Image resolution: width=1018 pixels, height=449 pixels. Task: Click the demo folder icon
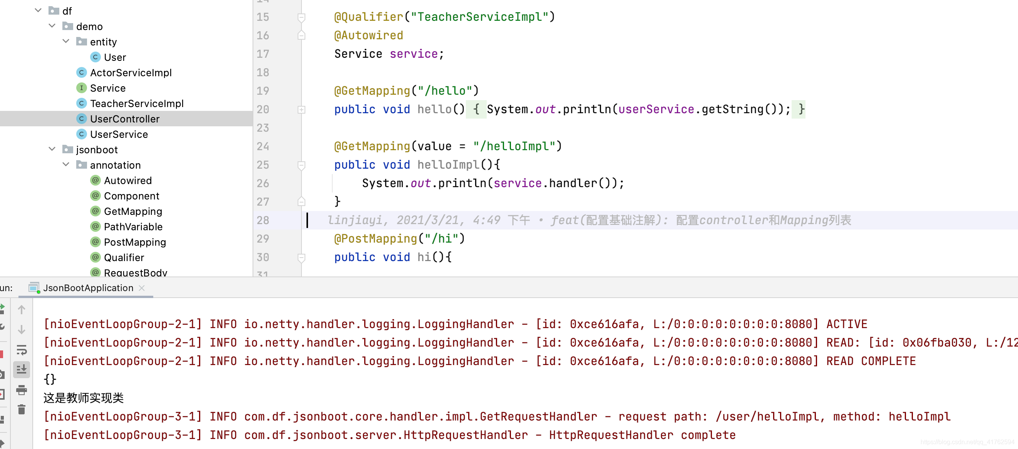point(68,26)
